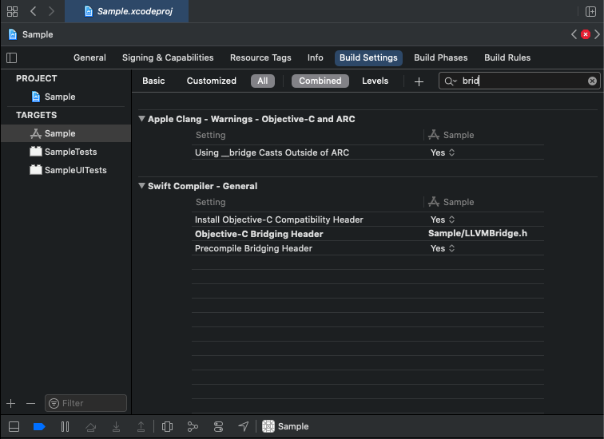
Task: Show Basic build settings
Action: tap(153, 81)
